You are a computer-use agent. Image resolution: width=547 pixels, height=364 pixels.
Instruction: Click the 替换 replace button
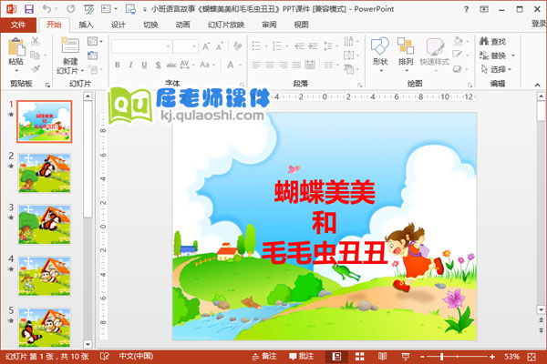pos(492,56)
